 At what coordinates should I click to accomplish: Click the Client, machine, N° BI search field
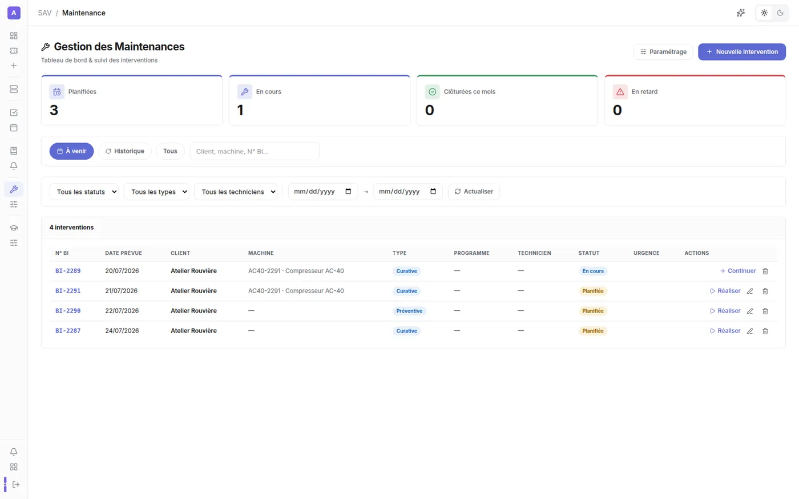tap(255, 151)
